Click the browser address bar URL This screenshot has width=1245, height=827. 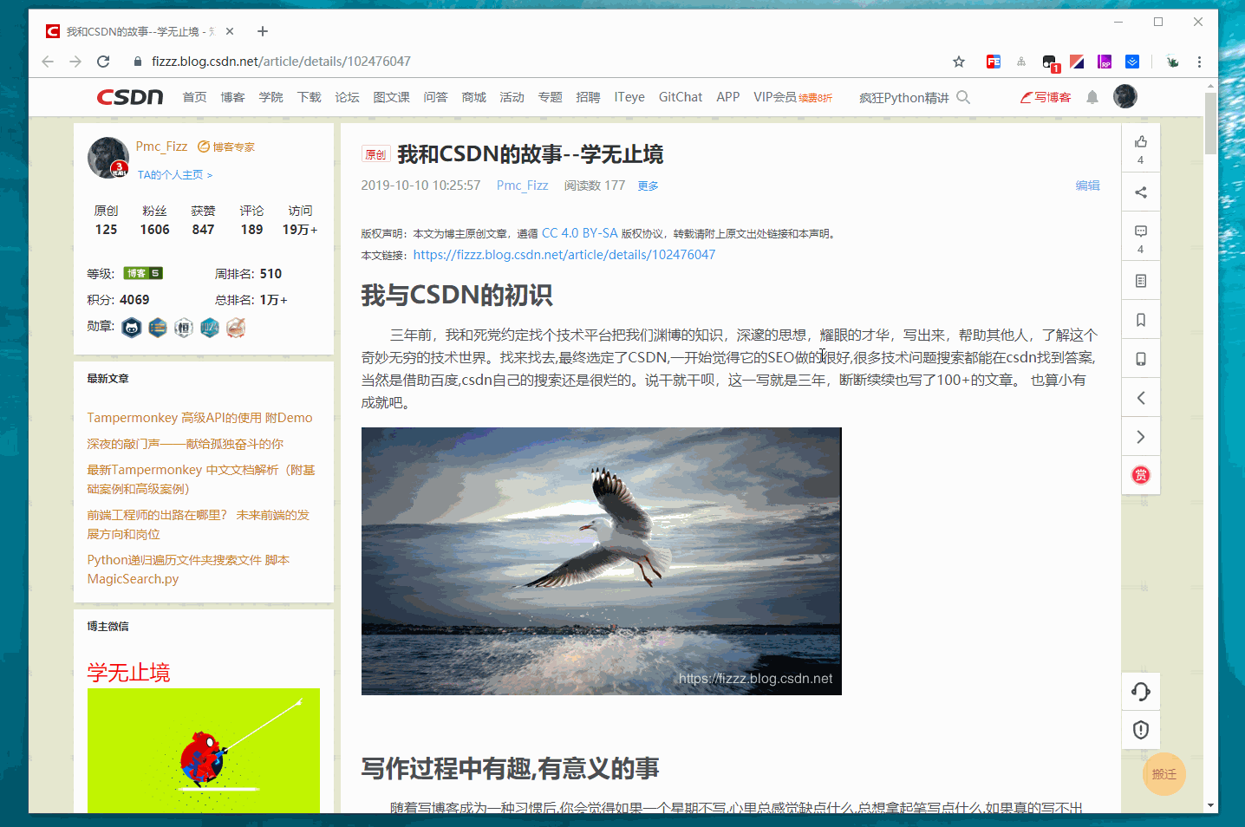(x=281, y=62)
